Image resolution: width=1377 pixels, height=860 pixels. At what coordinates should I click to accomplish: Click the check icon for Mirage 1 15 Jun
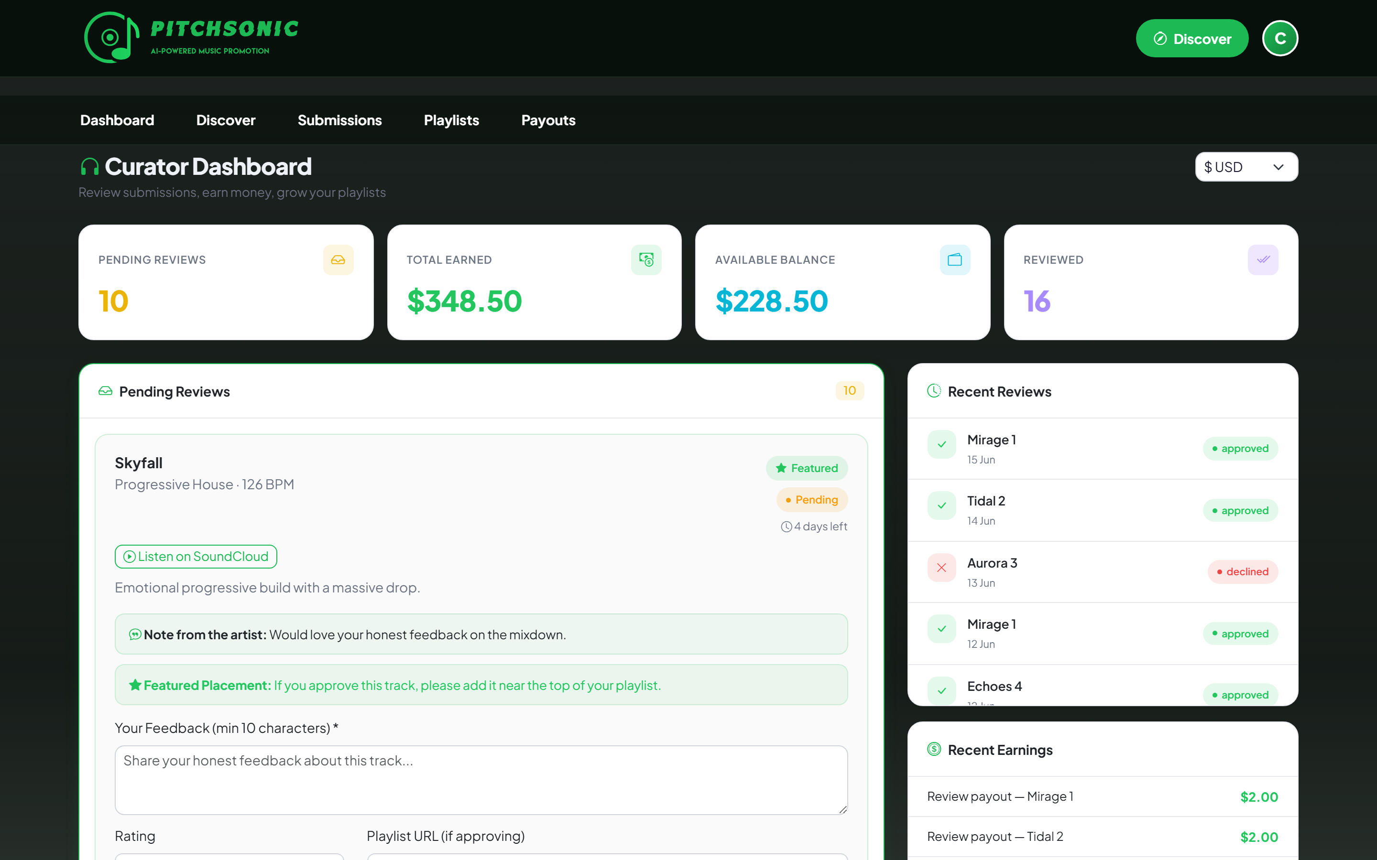(x=942, y=444)
